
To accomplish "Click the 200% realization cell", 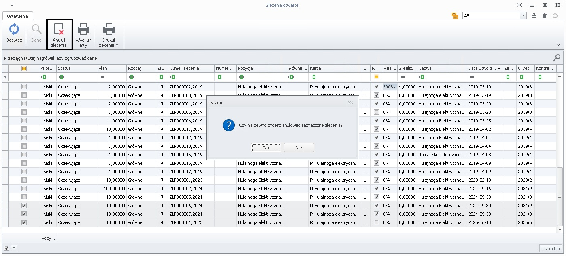I will [x=390, y=87].
